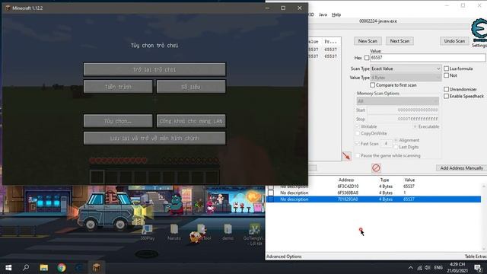Open the Scan Type dropdown
487x274 pixels.
point(406,68)
